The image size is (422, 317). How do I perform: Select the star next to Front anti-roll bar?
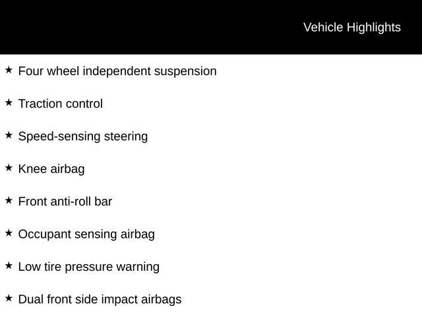(9, 200)
